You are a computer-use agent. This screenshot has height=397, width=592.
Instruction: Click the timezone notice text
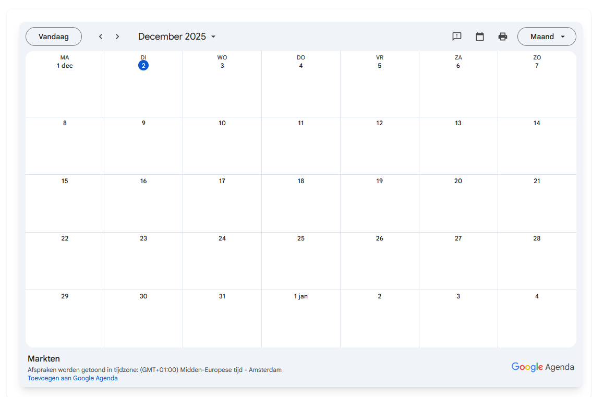155,369
